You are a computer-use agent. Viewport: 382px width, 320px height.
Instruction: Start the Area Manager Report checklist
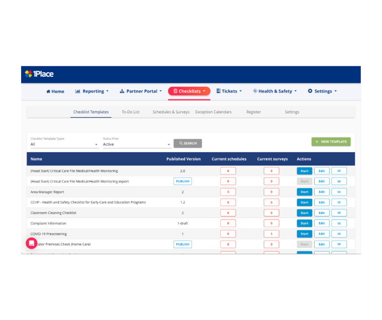tap(304, 192)
